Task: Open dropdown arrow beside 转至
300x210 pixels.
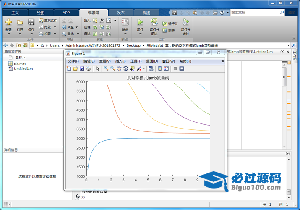Action: (76, 27)
